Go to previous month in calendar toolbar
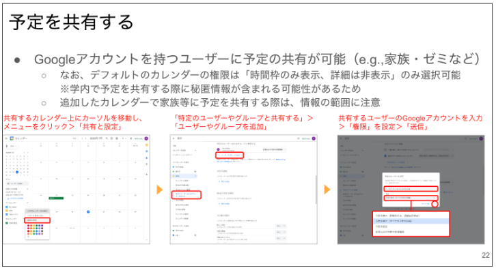 82,138
